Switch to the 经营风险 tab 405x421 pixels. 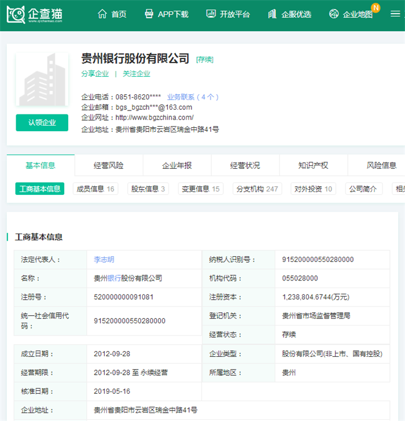109,165
